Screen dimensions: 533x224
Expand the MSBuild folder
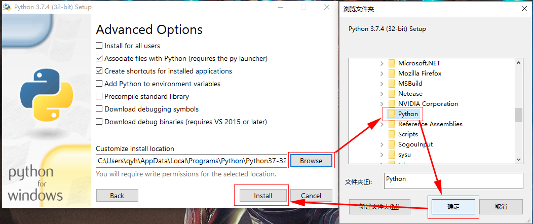pos(382,84)
